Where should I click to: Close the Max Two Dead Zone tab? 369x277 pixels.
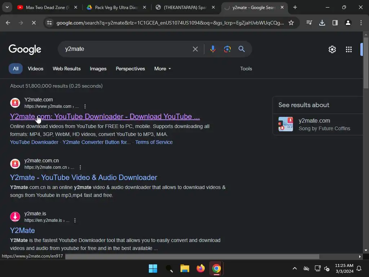click(x=76, y=8)
